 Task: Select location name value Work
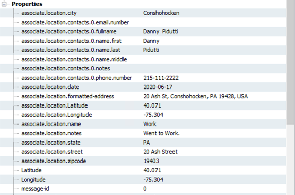(x=150, y=124)
